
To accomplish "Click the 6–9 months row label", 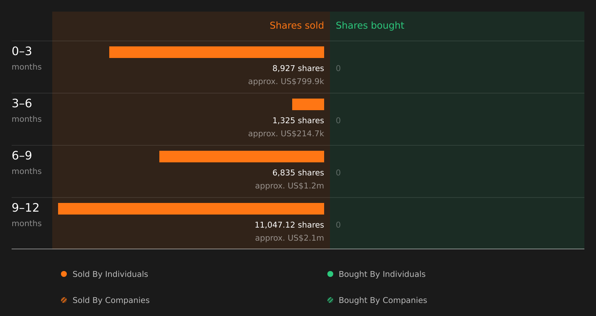I will point(26,162).
